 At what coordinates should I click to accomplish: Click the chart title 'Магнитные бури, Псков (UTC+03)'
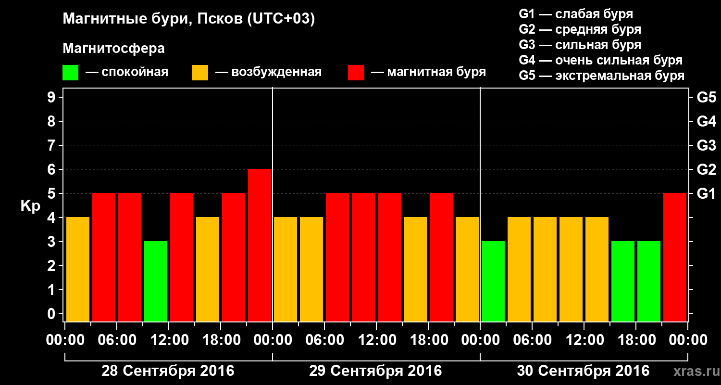pyautogui.click(x=189, y=20)
